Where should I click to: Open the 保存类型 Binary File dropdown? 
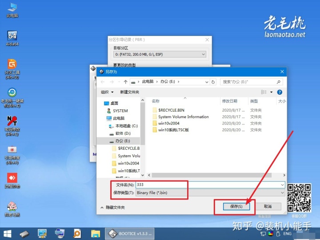point(210,192)
